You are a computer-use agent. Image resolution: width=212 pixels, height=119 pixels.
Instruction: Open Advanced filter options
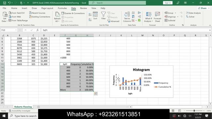[x=113, y=21]
